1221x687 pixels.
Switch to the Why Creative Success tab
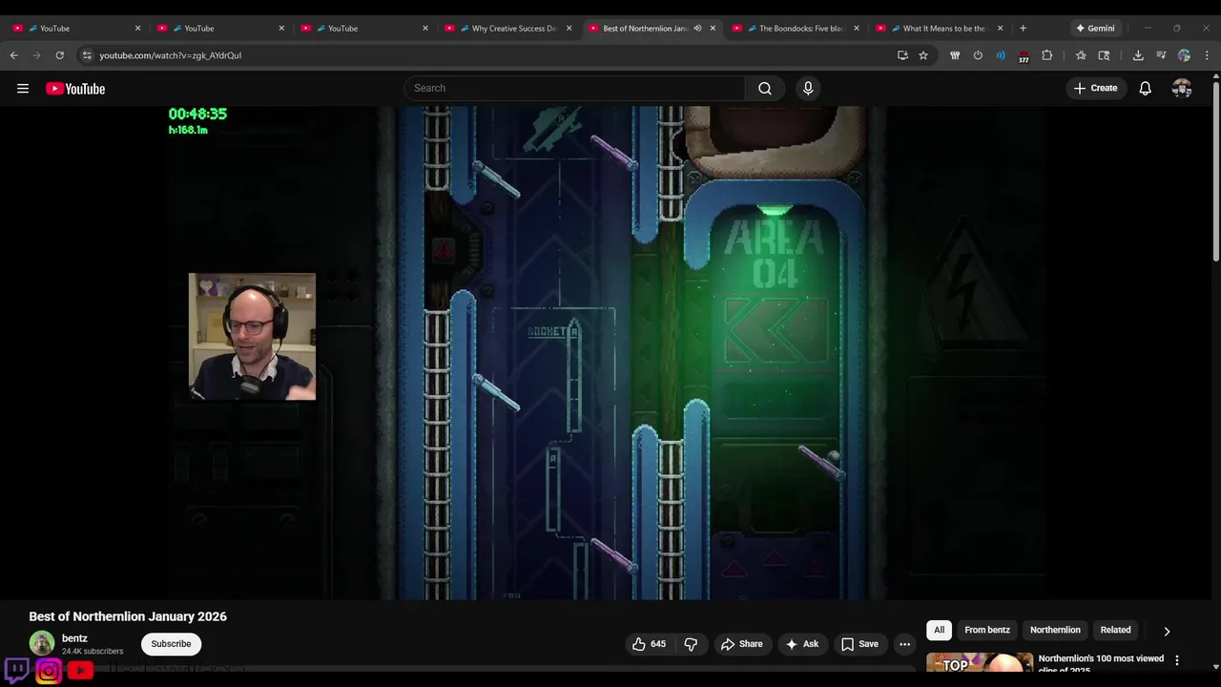(x=507, y=29)
